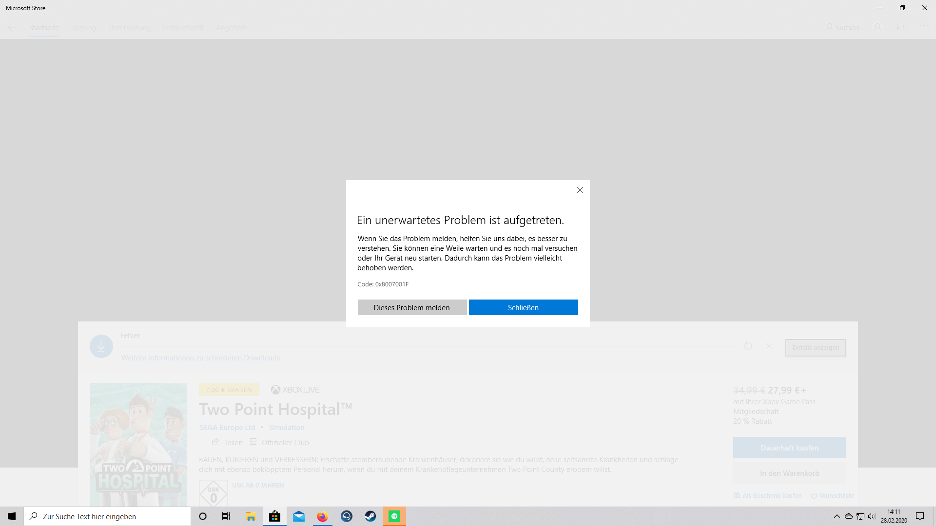
Task: Open Firefox from the taskbar
Action: point(323,516)
